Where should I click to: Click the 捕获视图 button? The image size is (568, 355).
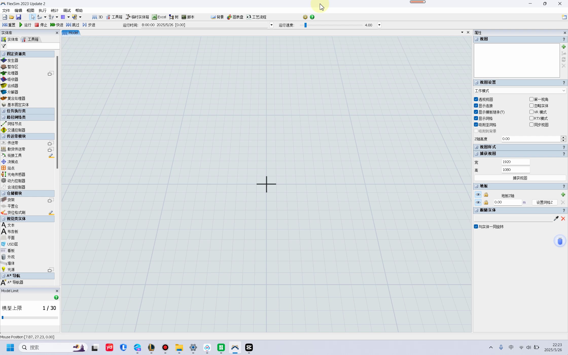(520, 178)
